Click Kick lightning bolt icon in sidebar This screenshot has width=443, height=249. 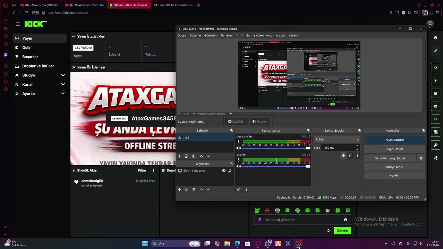[x=435, y=81]
